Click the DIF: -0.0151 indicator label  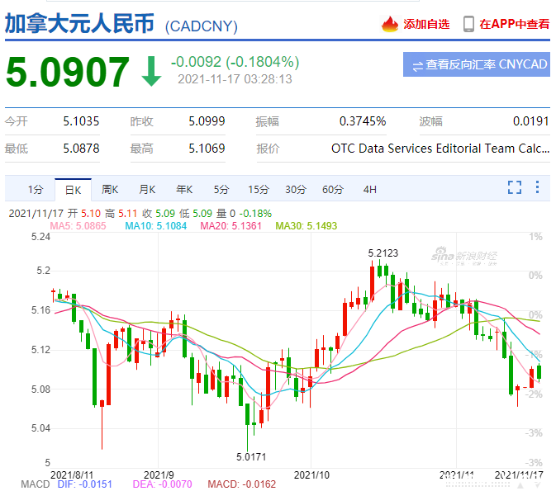[x=85, y=484]
